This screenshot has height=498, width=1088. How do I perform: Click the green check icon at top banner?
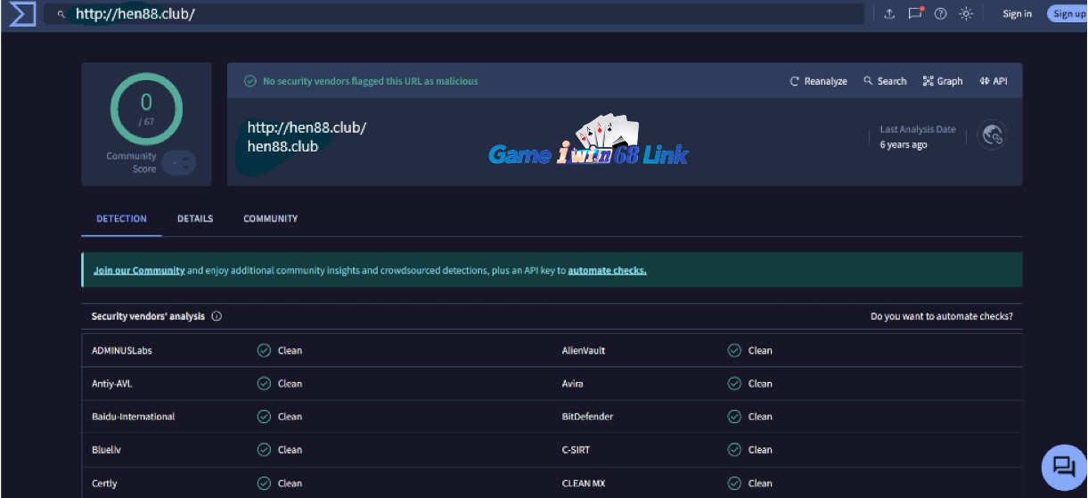(x=250, y=81)
